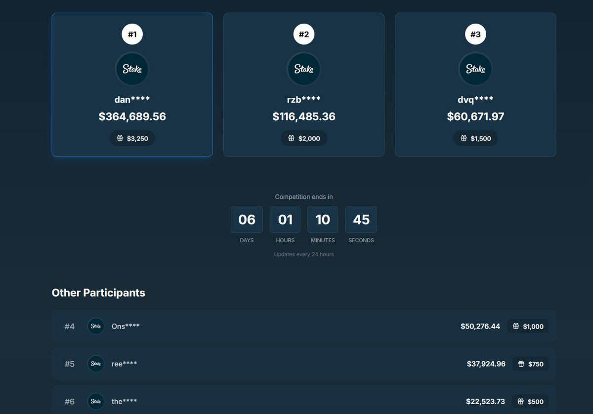
Task: Click the 10 minutes countdown box
Action: pos(323,220)
